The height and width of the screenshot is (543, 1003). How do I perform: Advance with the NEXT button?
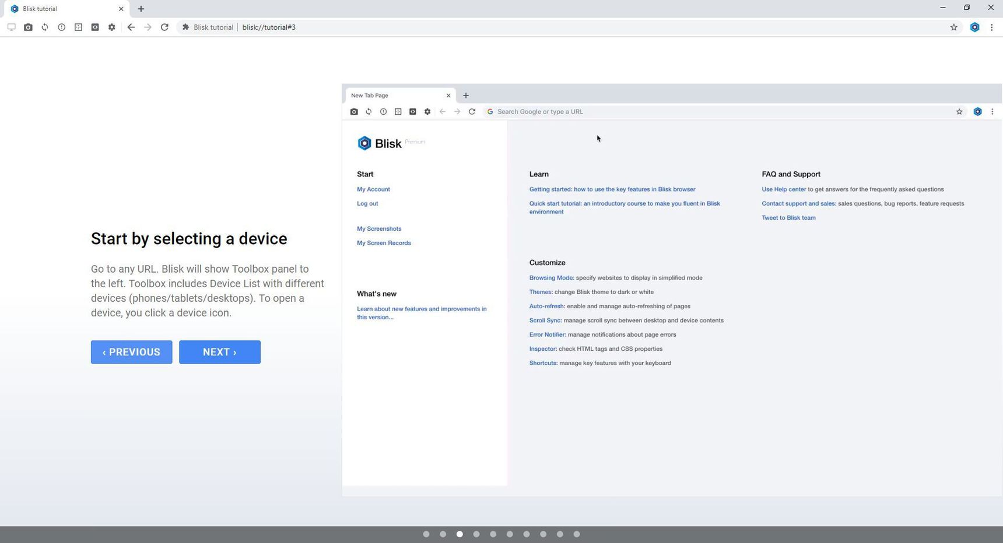coord(220,352)
